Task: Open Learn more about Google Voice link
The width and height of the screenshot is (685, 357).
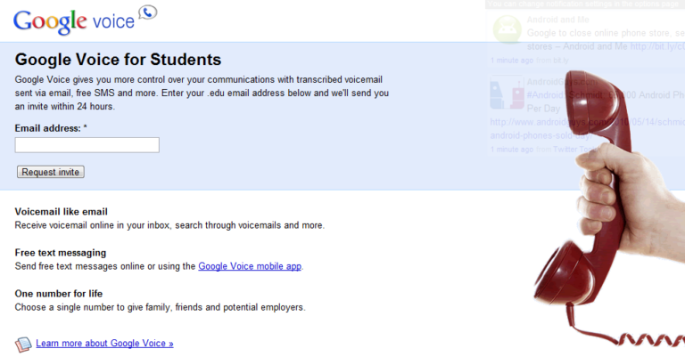Action: (x=104, y=343)
